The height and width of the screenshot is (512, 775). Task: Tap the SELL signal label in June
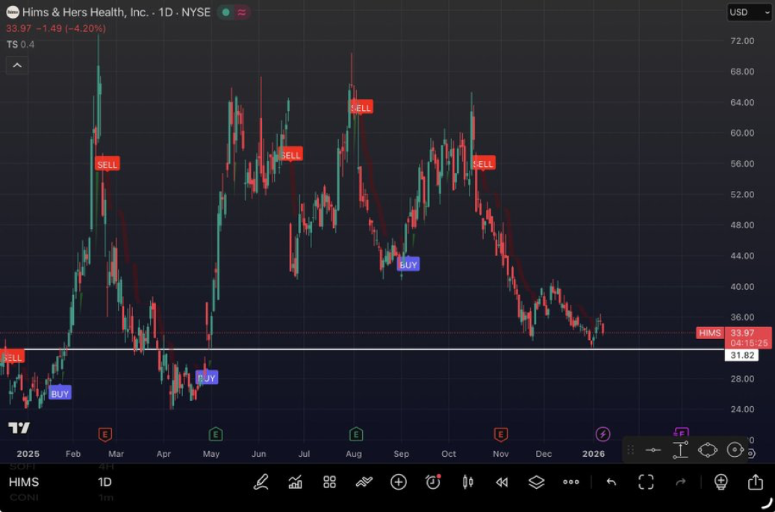290,155
